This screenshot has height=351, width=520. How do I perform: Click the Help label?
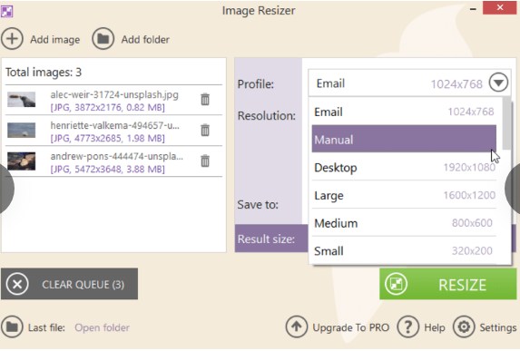click(x=435, y=327)
